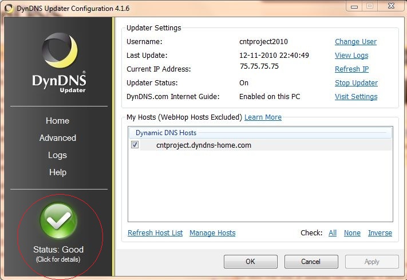Click the username value cntproject2010
407x280 pixels.
coord(263,42)
